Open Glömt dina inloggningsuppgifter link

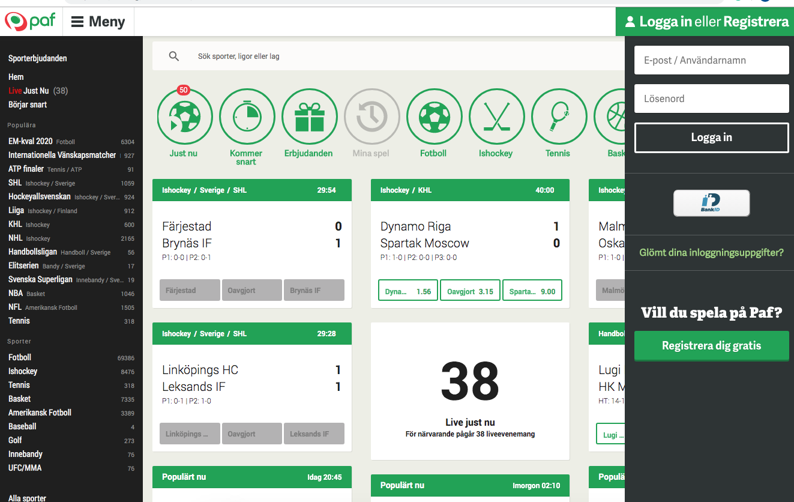tap(711, 253)
